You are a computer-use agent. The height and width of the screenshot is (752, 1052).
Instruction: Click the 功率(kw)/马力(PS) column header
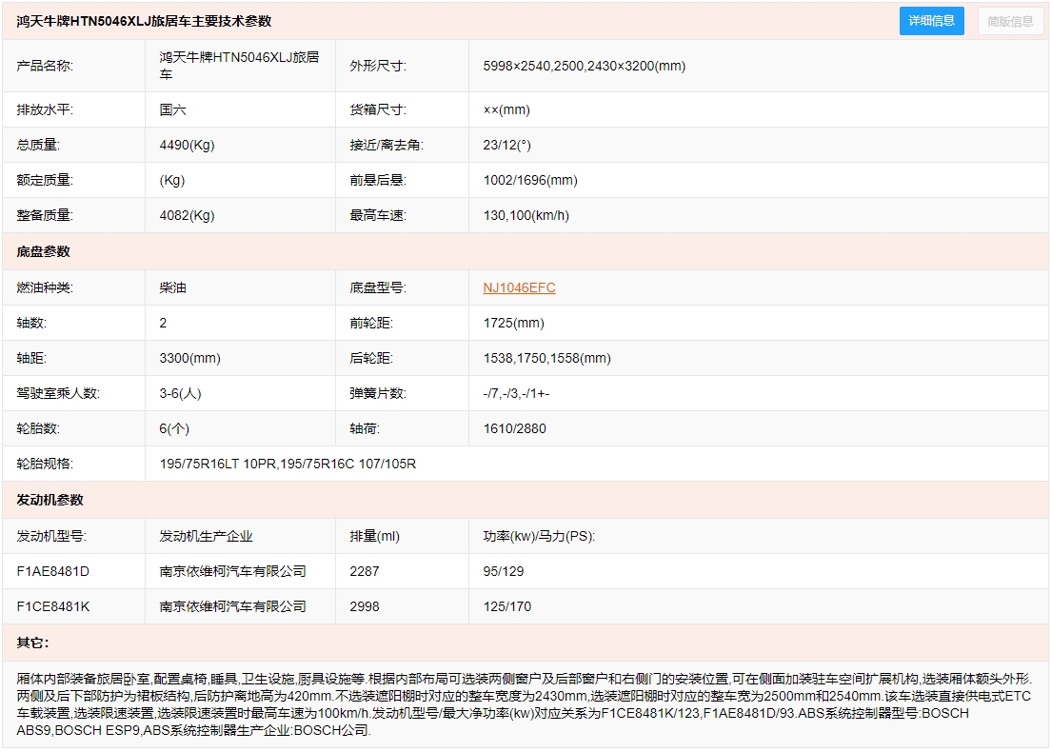point(539,536)
